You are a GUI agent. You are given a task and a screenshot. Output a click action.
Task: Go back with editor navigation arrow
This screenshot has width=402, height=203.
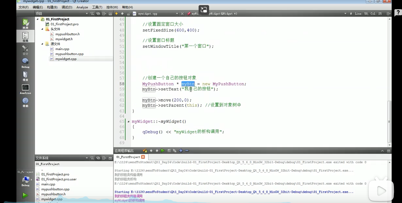pyautogui.click(x=117, y=14)
